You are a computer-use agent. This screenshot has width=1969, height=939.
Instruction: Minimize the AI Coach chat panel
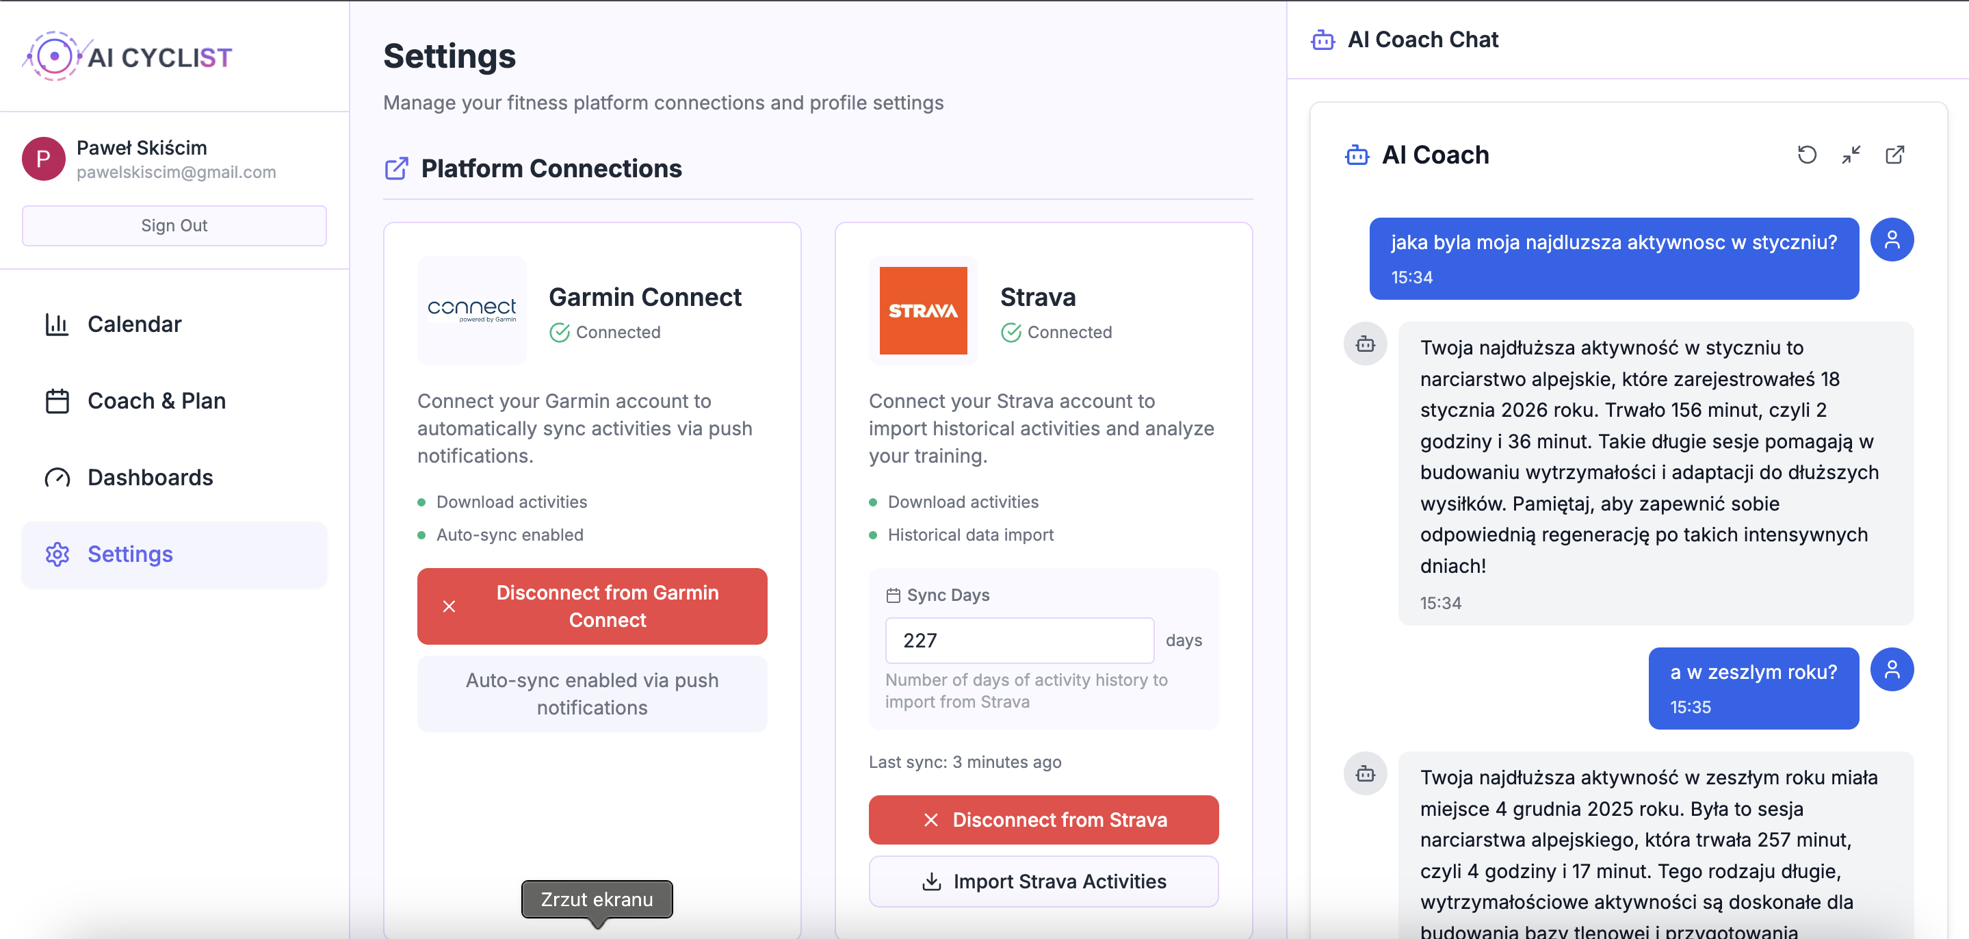click(1851, 155)
